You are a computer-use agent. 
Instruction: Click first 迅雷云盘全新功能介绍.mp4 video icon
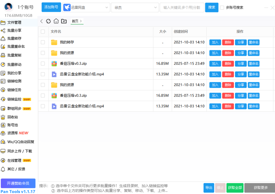pos(54,74)
